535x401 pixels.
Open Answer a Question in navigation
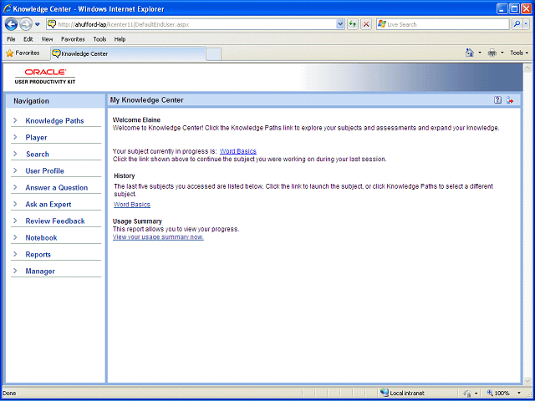(x=57, y=187)
